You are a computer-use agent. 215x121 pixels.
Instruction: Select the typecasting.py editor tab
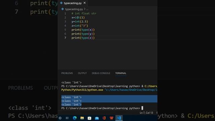pos(73,3)
